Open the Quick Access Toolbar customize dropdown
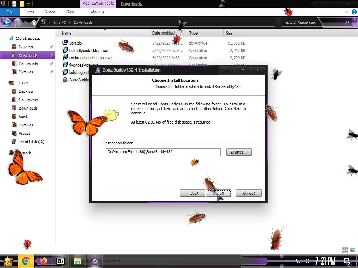This screenshot has height=268, width=358. (29, 4)
